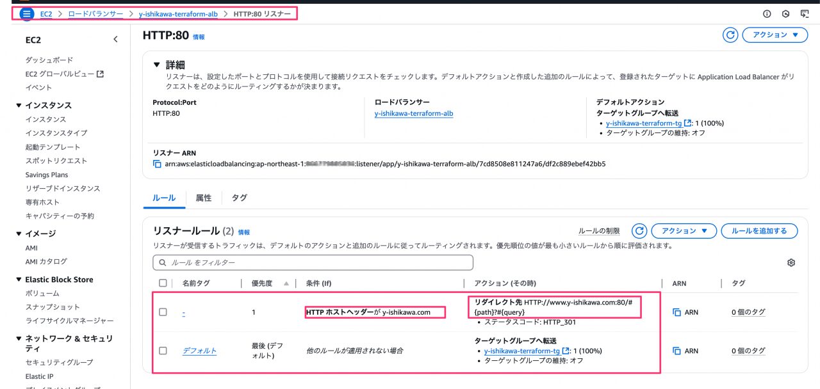The height and width of the screenshot is (389, 820).
Task: Click the ルールを追加する button
Action: coord(759,231)
